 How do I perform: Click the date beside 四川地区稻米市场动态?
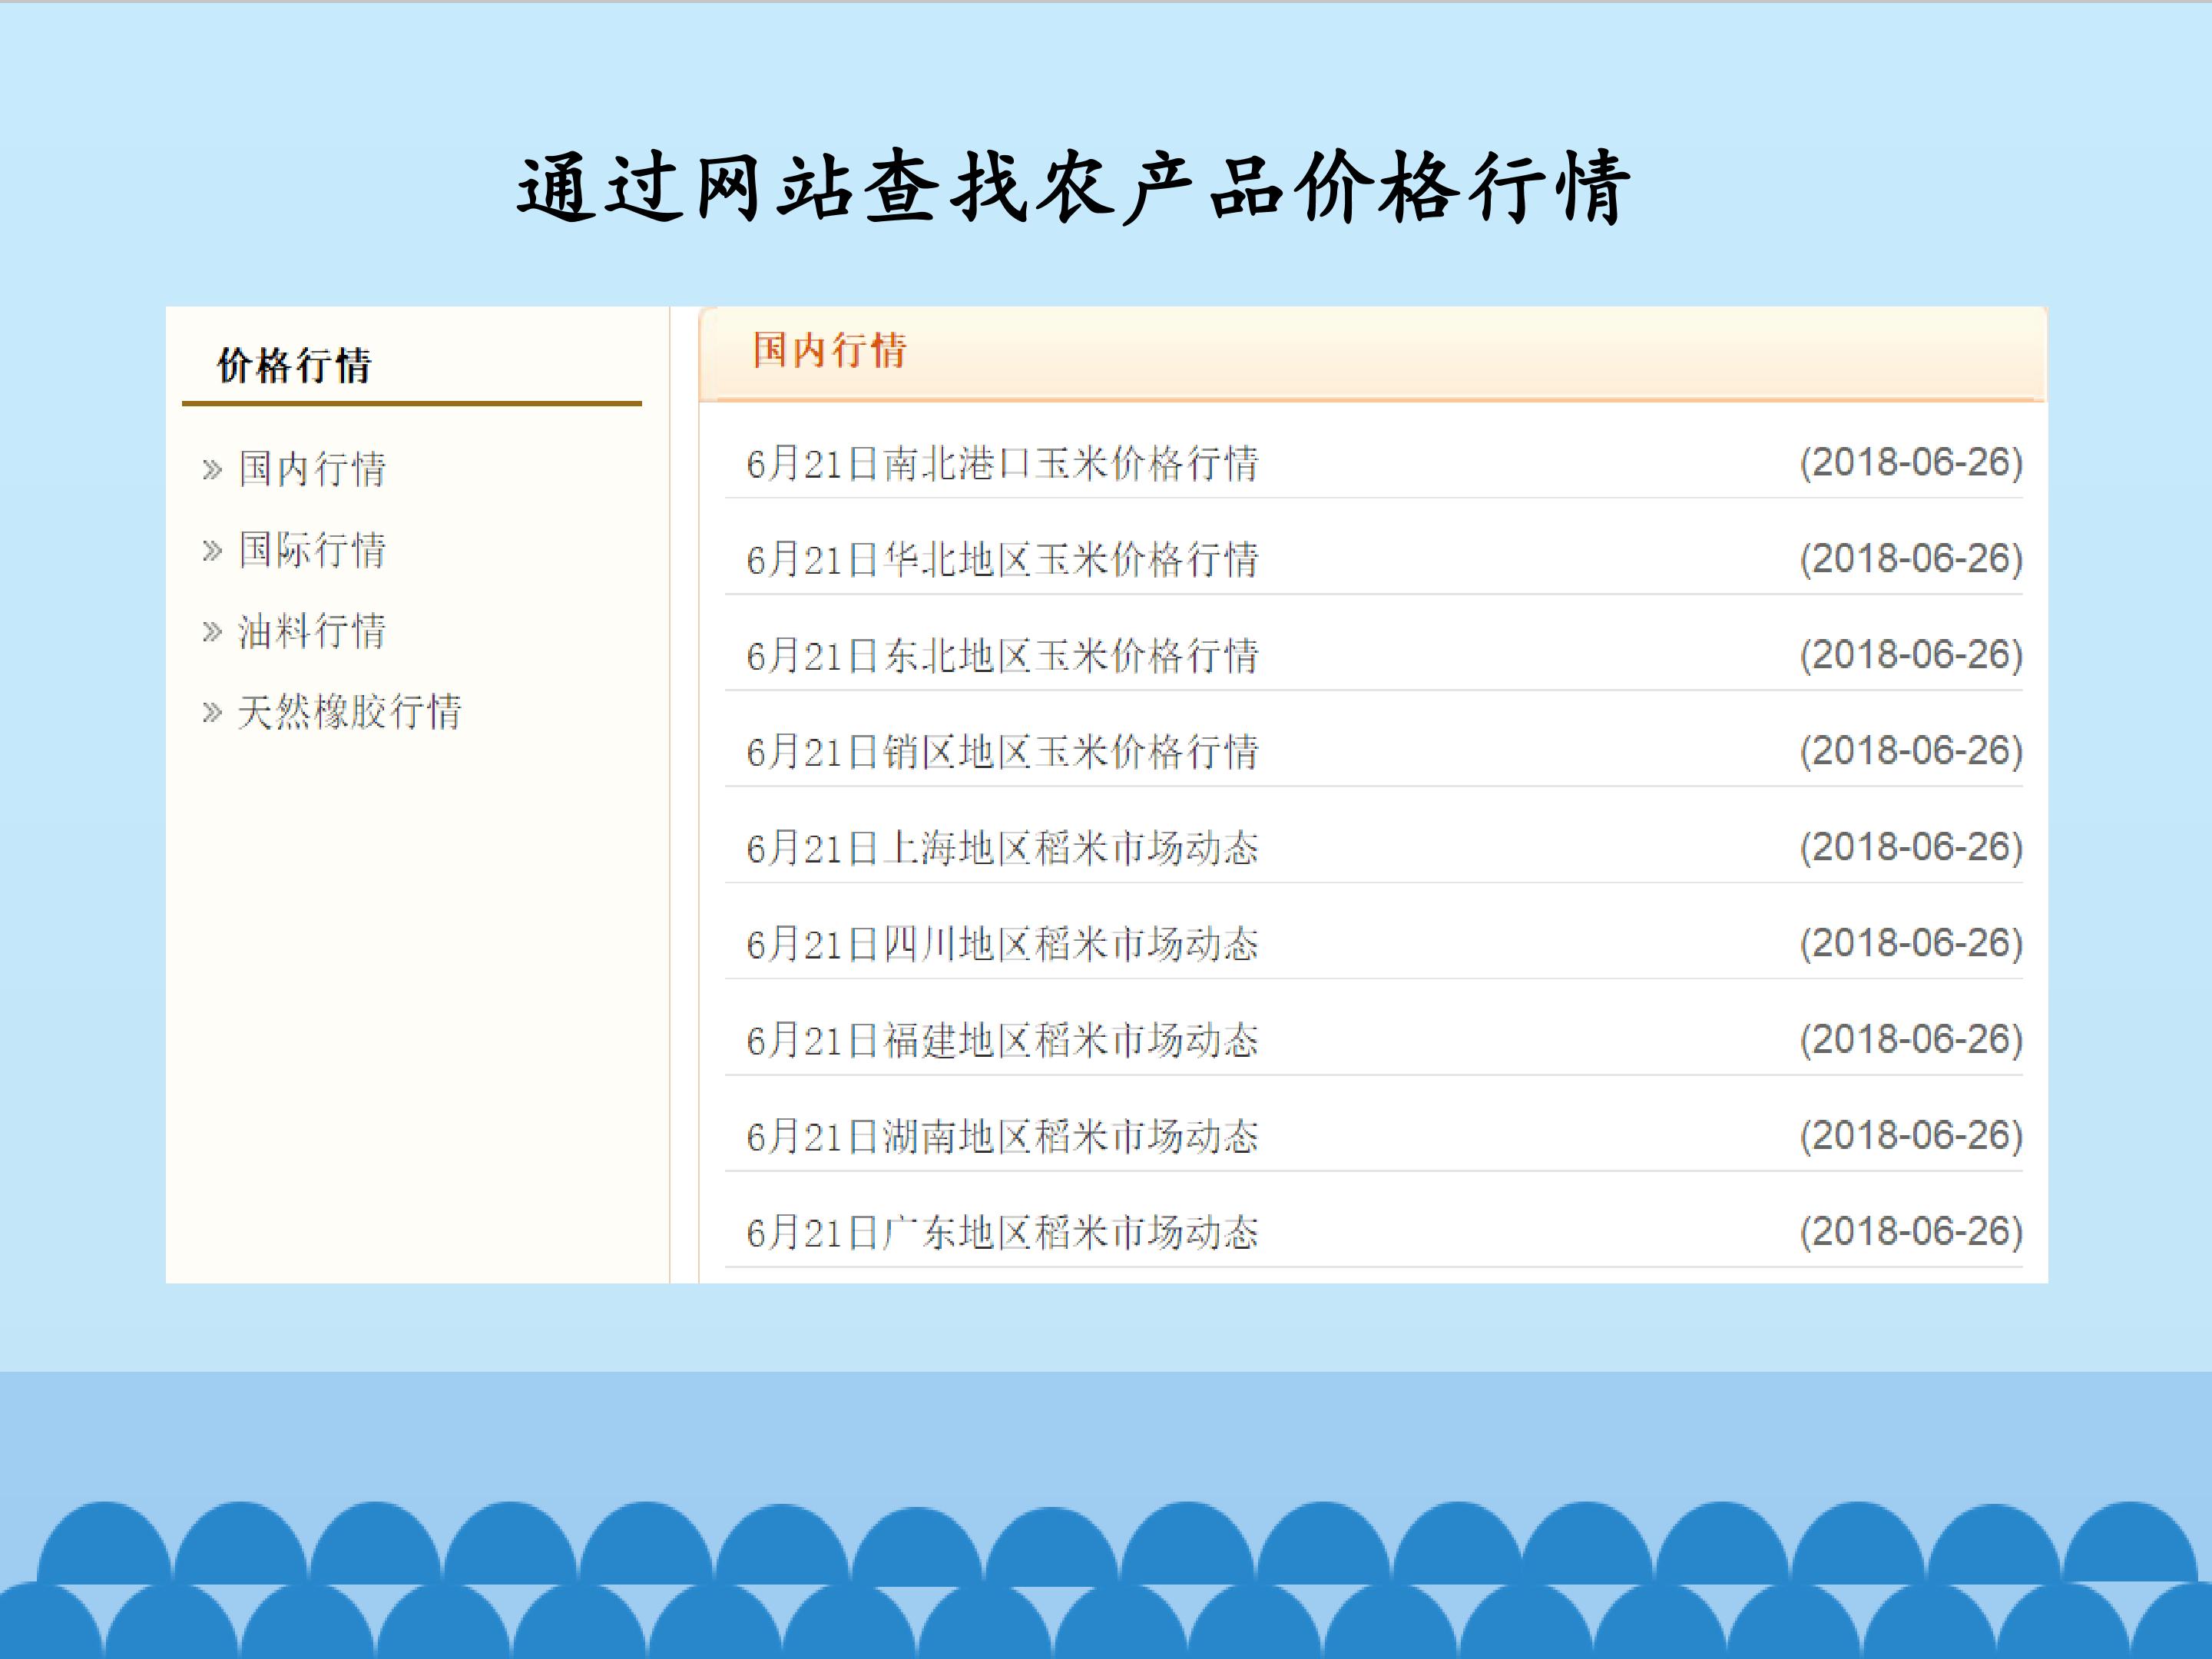coord(1912,943)
